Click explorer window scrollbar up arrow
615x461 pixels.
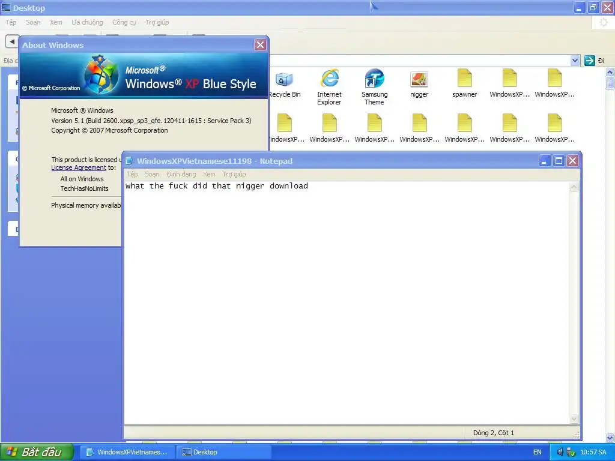pos(610,72)
